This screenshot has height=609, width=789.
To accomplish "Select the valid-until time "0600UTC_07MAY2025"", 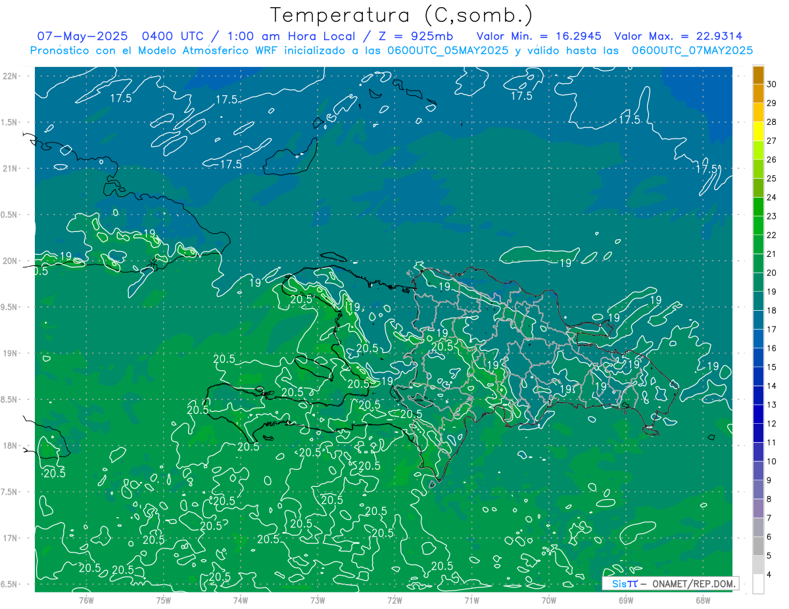I will click(x=692, y=50).
